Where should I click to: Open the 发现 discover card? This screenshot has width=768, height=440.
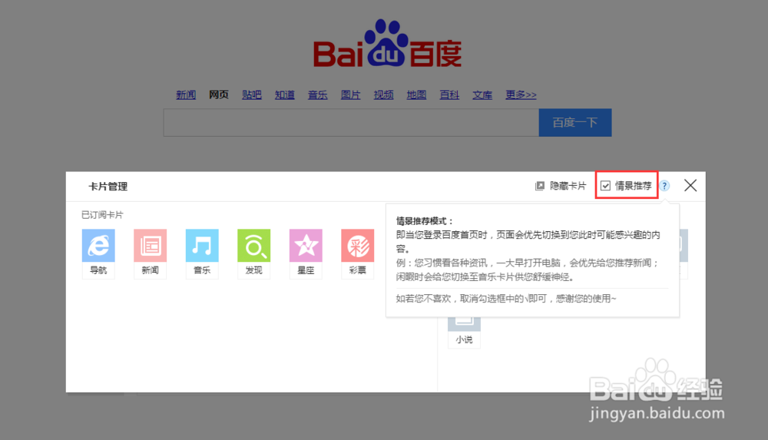click(253, 253)
